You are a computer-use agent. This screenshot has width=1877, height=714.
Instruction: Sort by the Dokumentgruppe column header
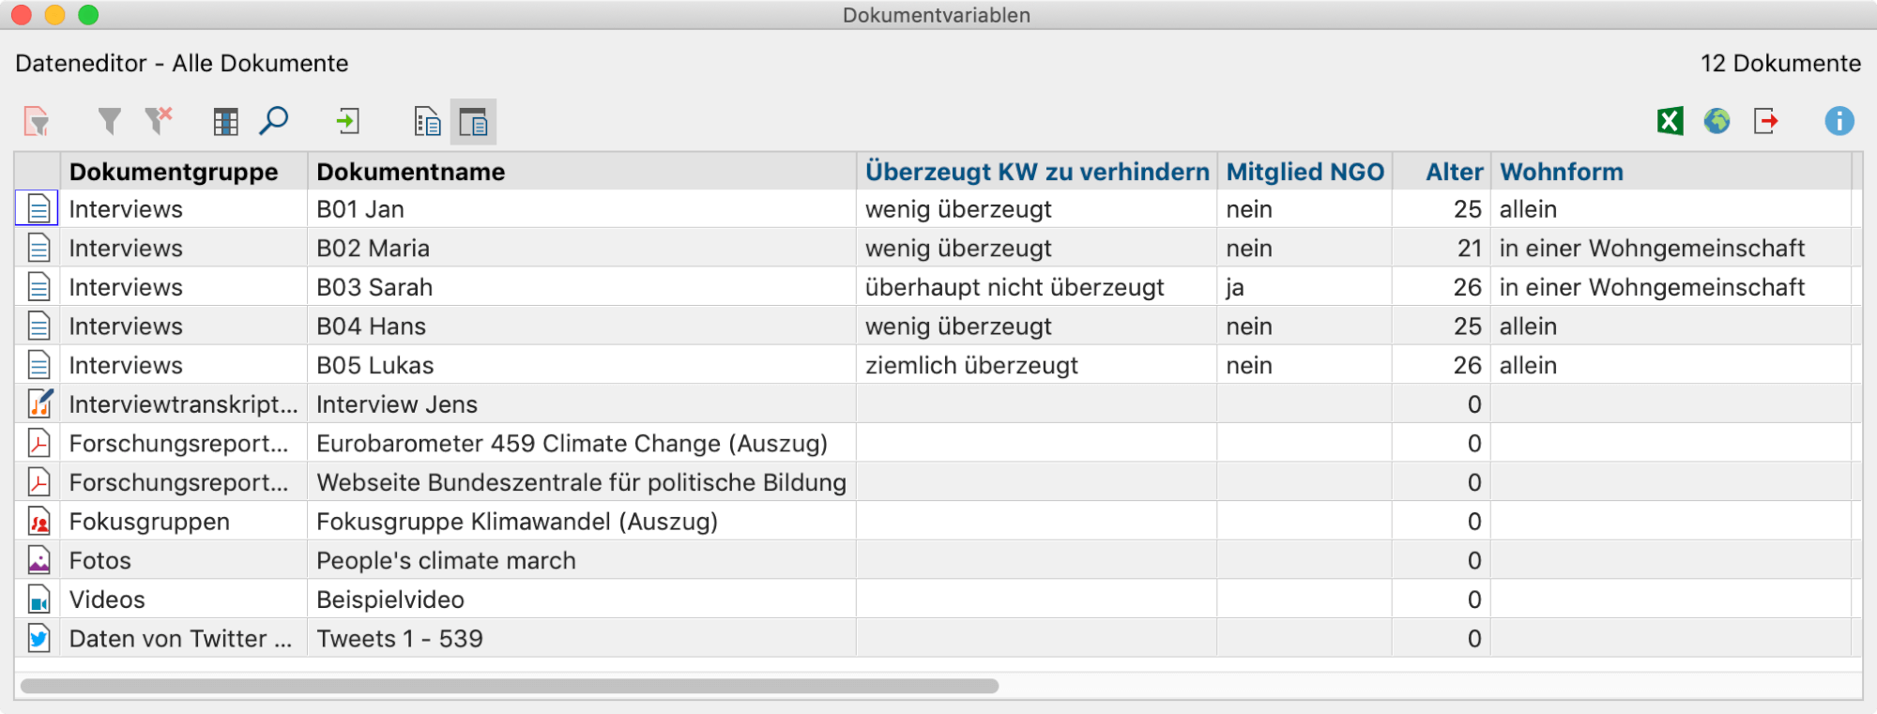coord(184,172)
